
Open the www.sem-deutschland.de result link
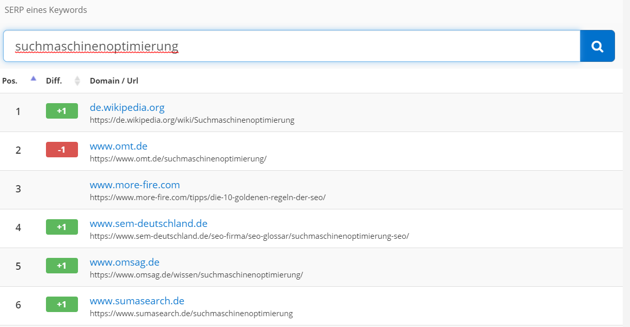tap(149, 223)
